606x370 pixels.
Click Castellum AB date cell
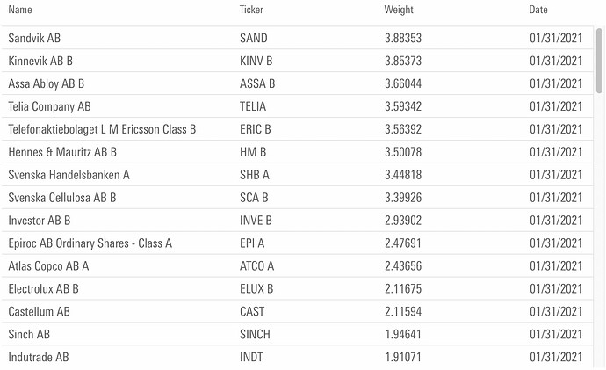(x=556, y=312)
